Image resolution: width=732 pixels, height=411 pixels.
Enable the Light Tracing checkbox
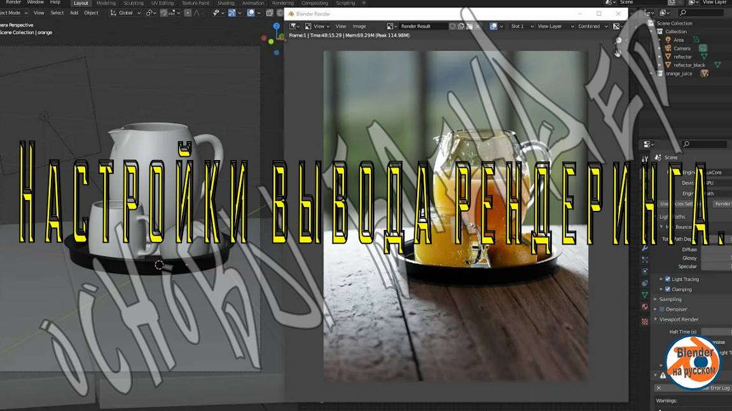click(666, 279)
